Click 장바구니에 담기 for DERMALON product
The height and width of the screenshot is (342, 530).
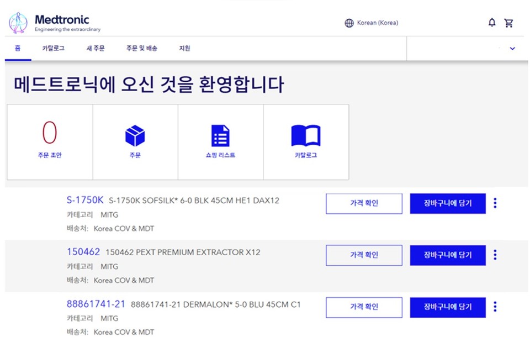pos(447,307)
